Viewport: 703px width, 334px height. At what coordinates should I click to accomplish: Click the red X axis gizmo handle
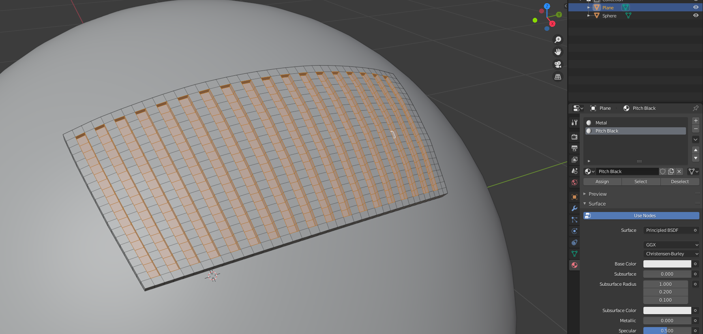552,24
